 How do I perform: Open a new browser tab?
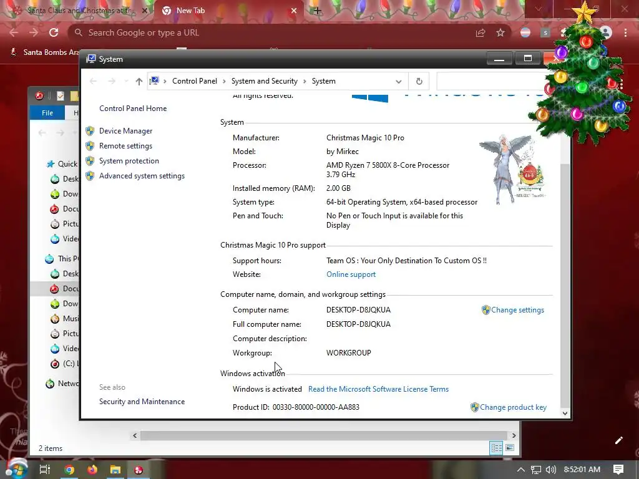pyautogui.click(x=318, y=11)
